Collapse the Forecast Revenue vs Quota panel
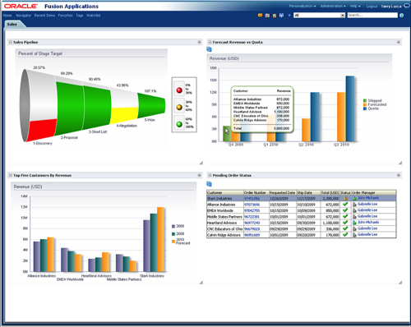The image size is (411, 327). coord(210,42)
